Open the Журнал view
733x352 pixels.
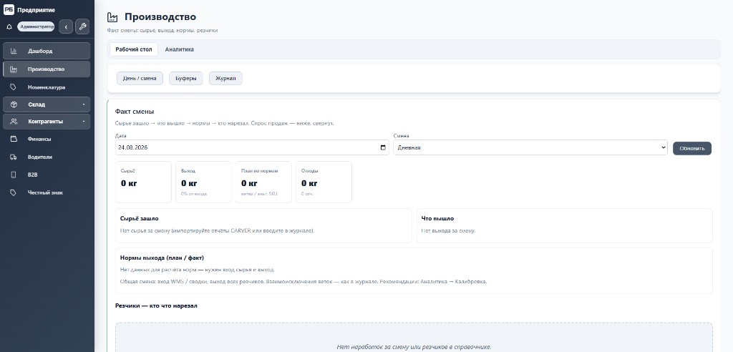(225, 79)
